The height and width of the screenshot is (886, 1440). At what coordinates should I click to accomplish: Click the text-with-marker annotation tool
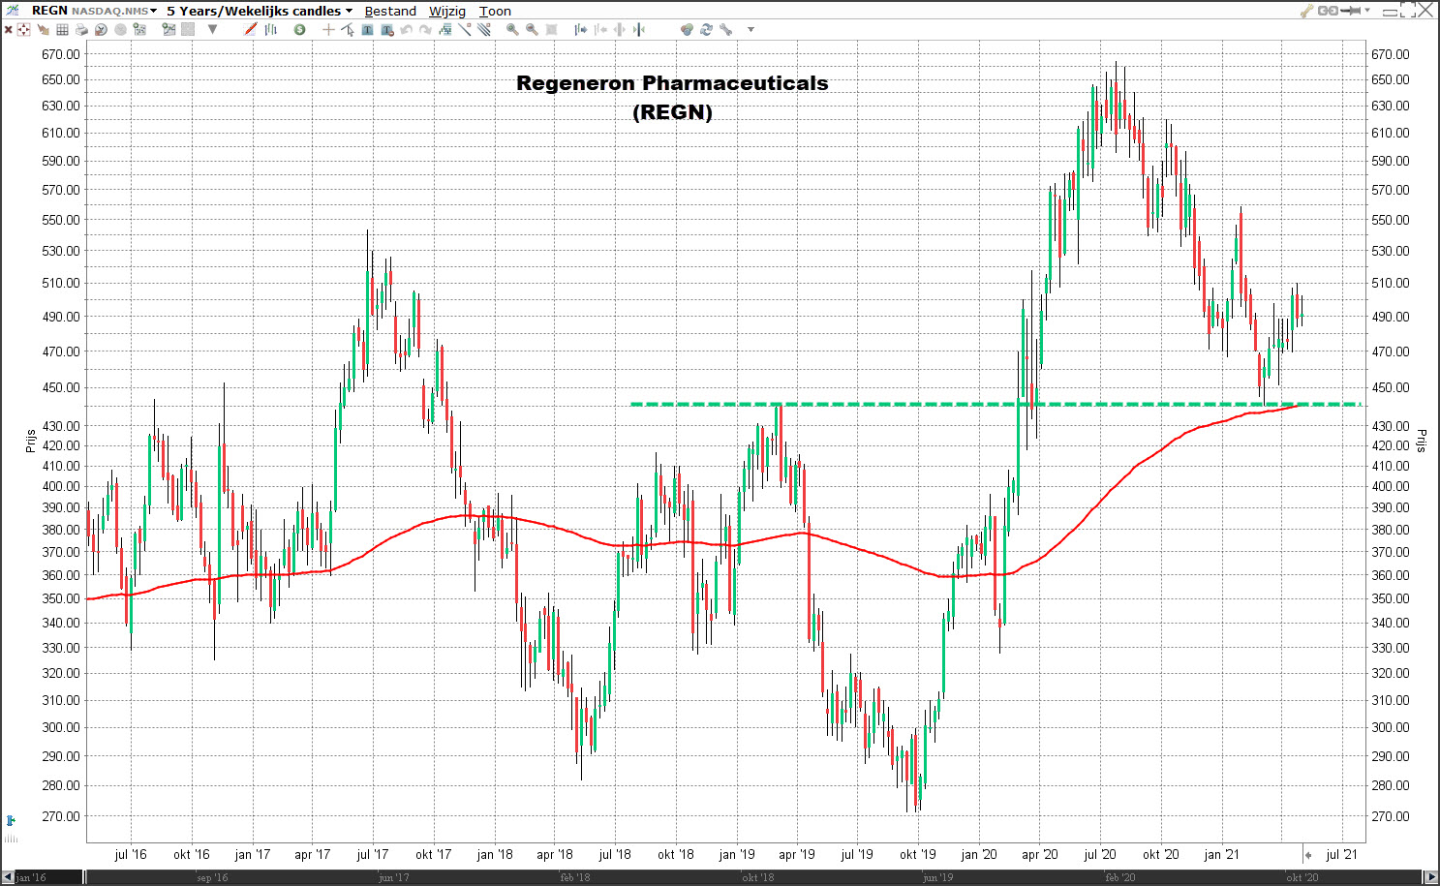387,30
